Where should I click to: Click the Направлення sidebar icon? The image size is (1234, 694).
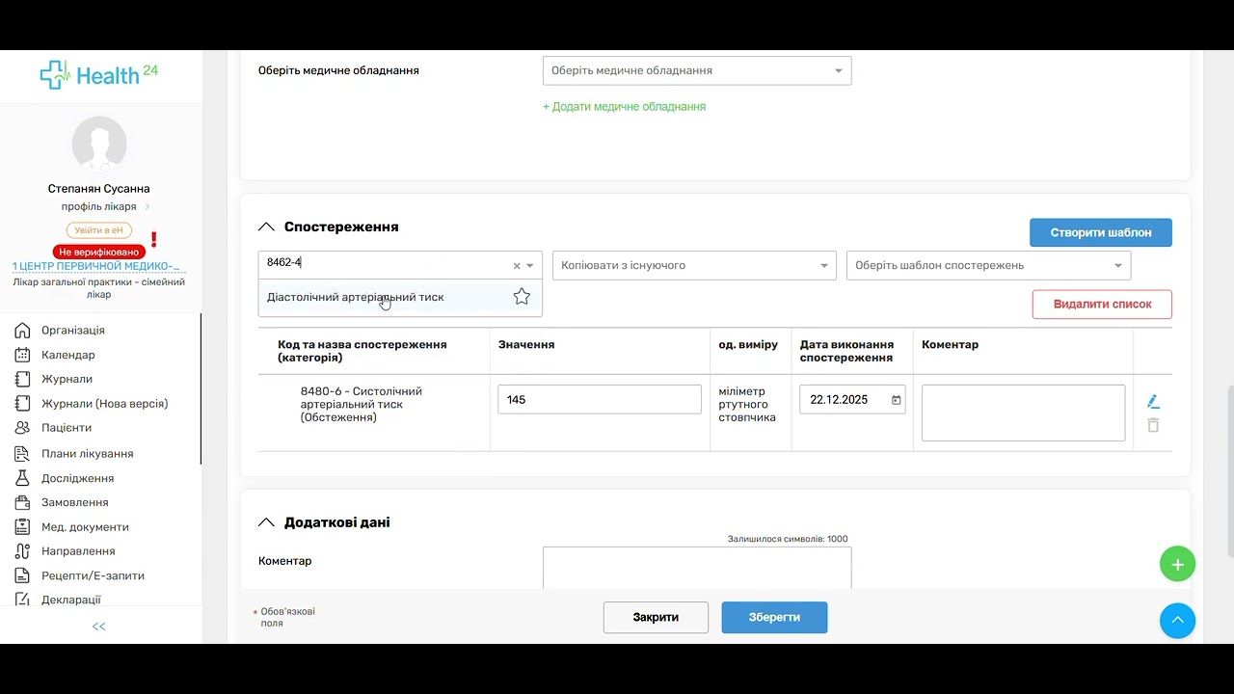[23, 551]
